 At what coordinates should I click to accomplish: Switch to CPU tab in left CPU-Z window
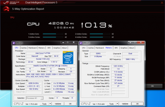pyautogui.click(x=16, y=48)
